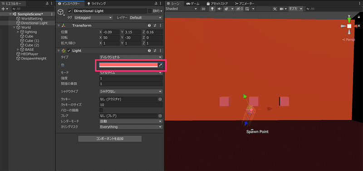Open the light color swatch picker

(128, 65)
